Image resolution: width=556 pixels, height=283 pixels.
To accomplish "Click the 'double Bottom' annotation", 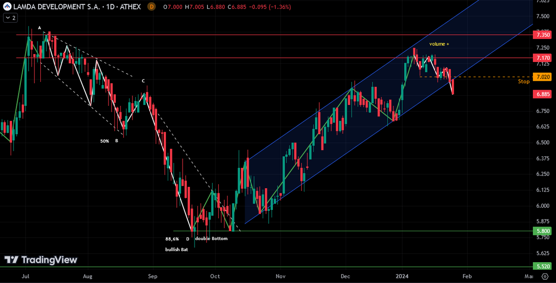I will coord(211,239).
